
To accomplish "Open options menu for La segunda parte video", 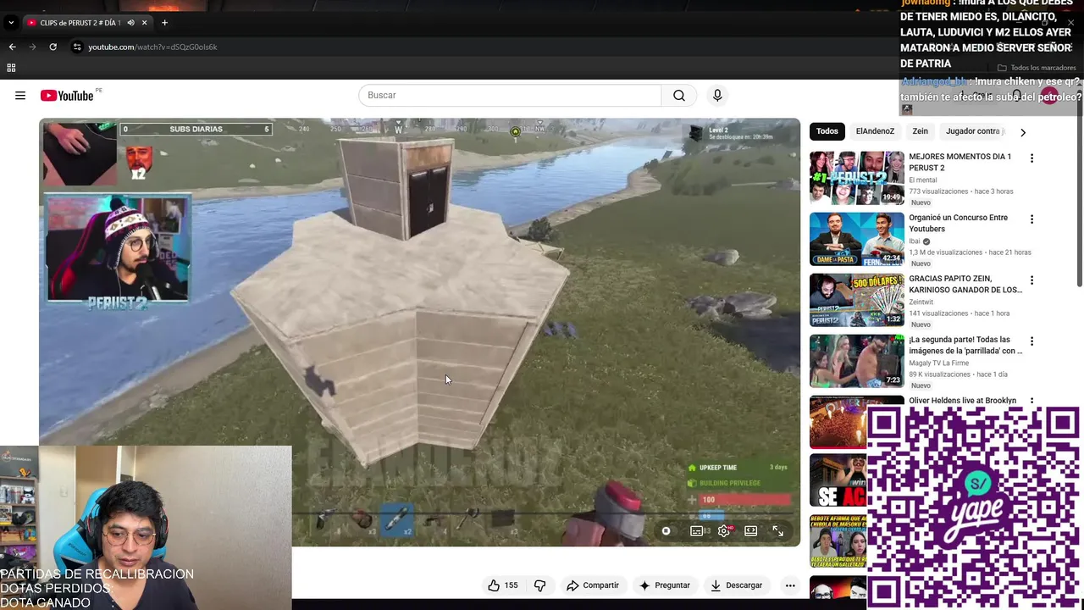I will pyautogui.click(x=1031, y=341).
